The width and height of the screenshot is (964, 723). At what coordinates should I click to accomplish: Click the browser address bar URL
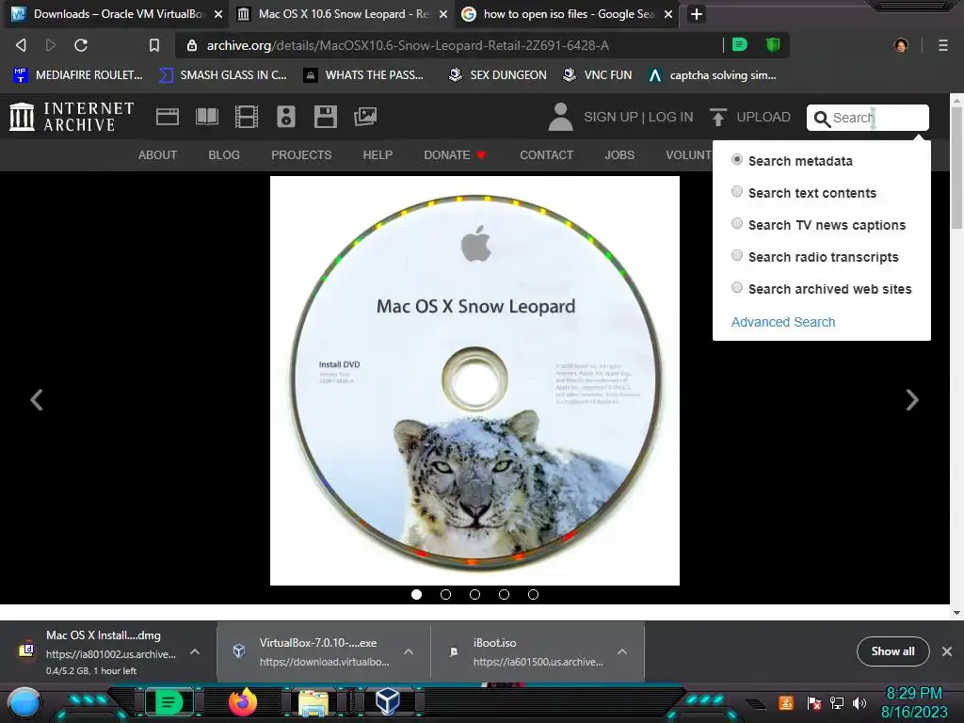[x=408, y=45]
